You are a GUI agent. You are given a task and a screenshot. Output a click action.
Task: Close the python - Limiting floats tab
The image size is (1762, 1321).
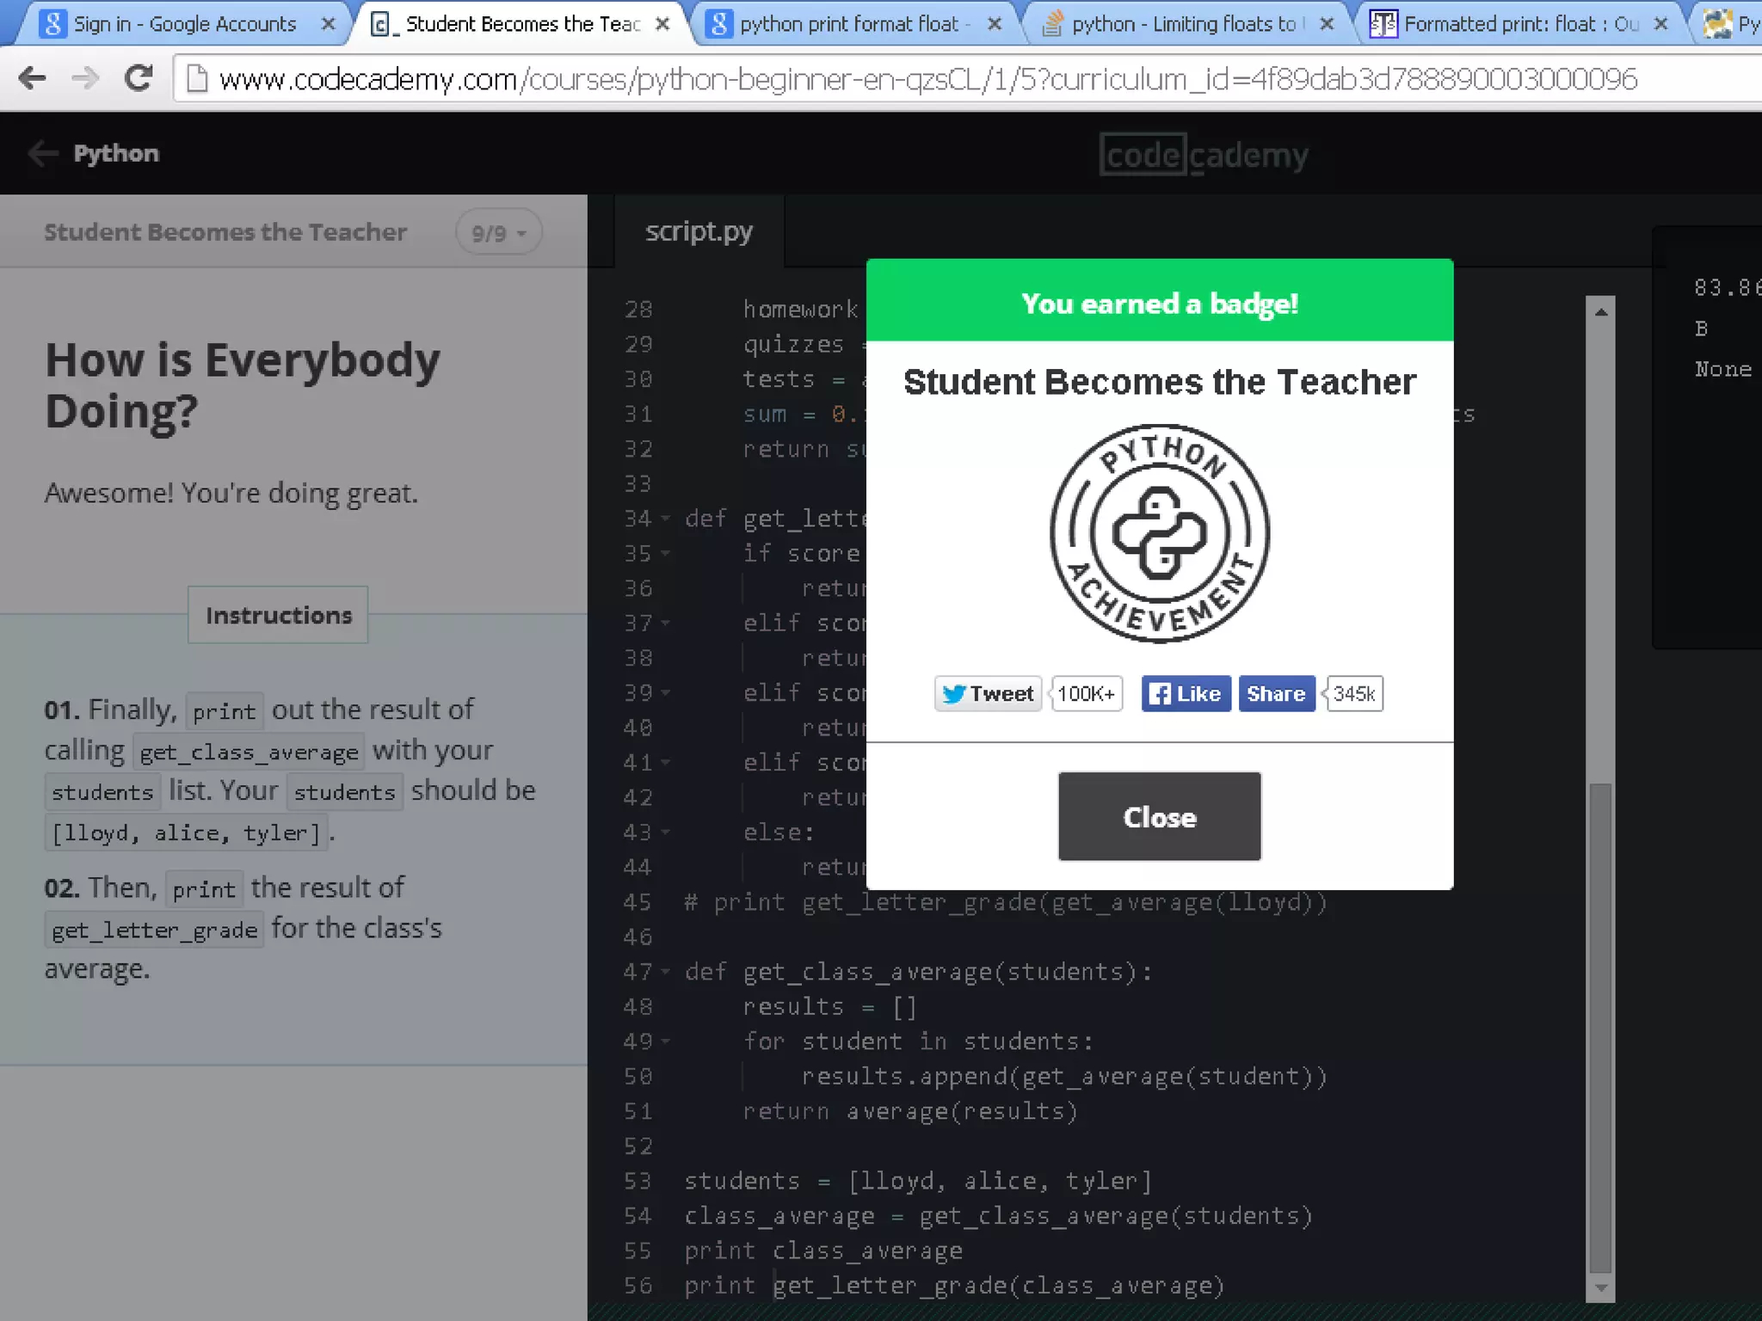pos(1328,24)
